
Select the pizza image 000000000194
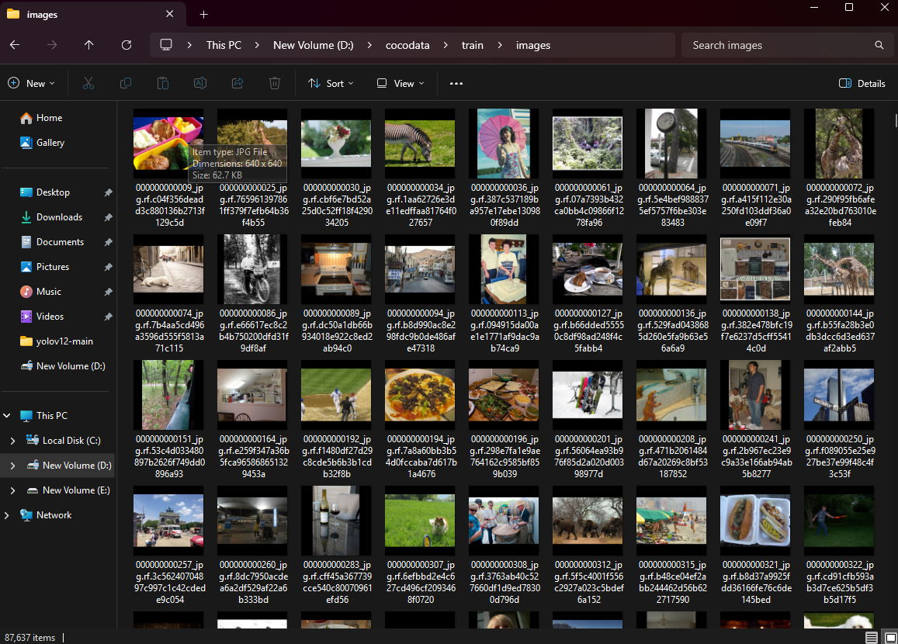(x=420, y=395)
